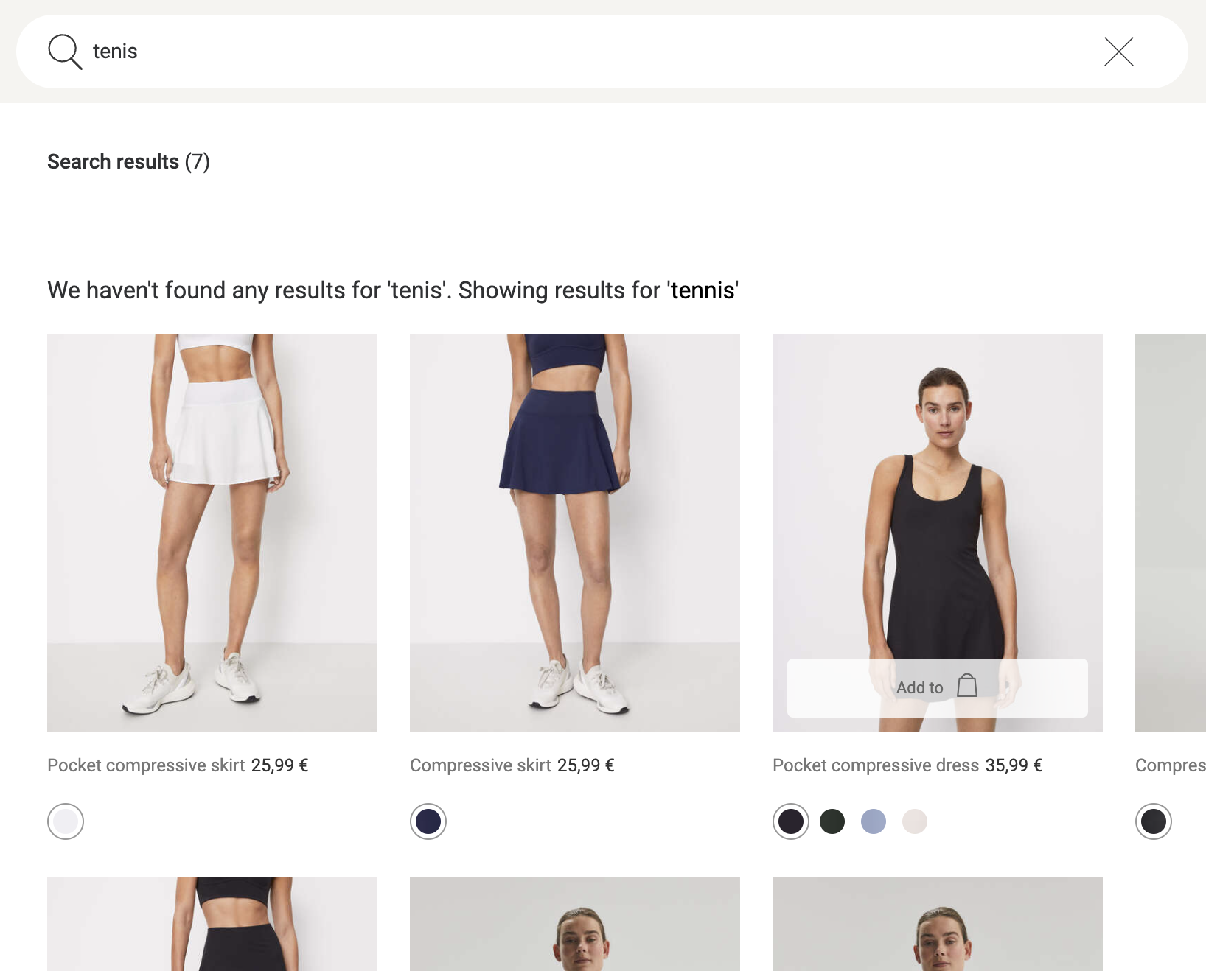Select the white swatch for Pocket compressive skirt
This screenshot has height=971, width=1206.
point(66,821)
